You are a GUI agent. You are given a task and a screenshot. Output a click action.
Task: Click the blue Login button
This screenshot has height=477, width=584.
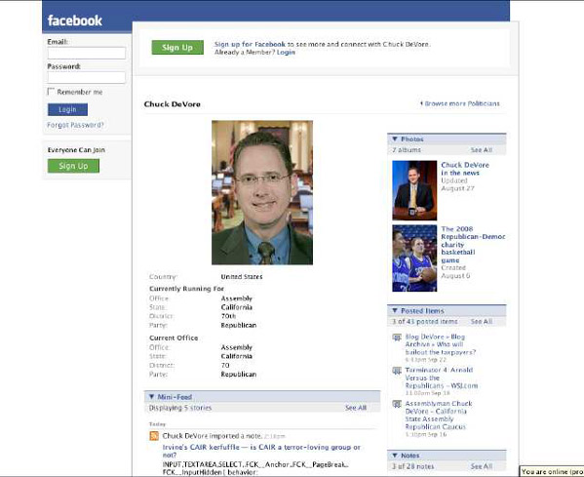click(68, 109)
